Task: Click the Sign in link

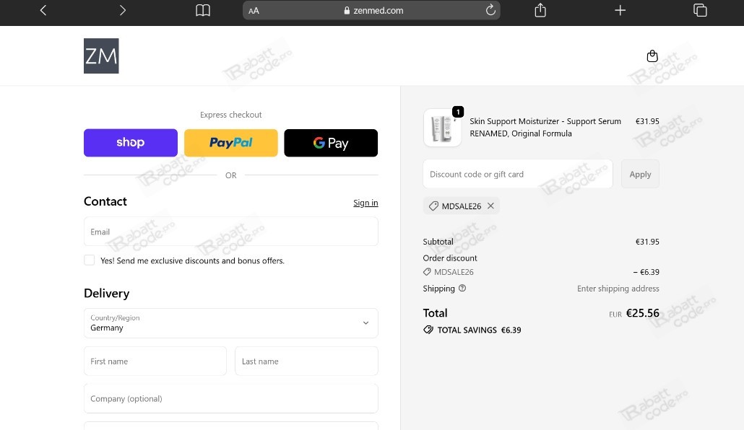Action: 365,203
